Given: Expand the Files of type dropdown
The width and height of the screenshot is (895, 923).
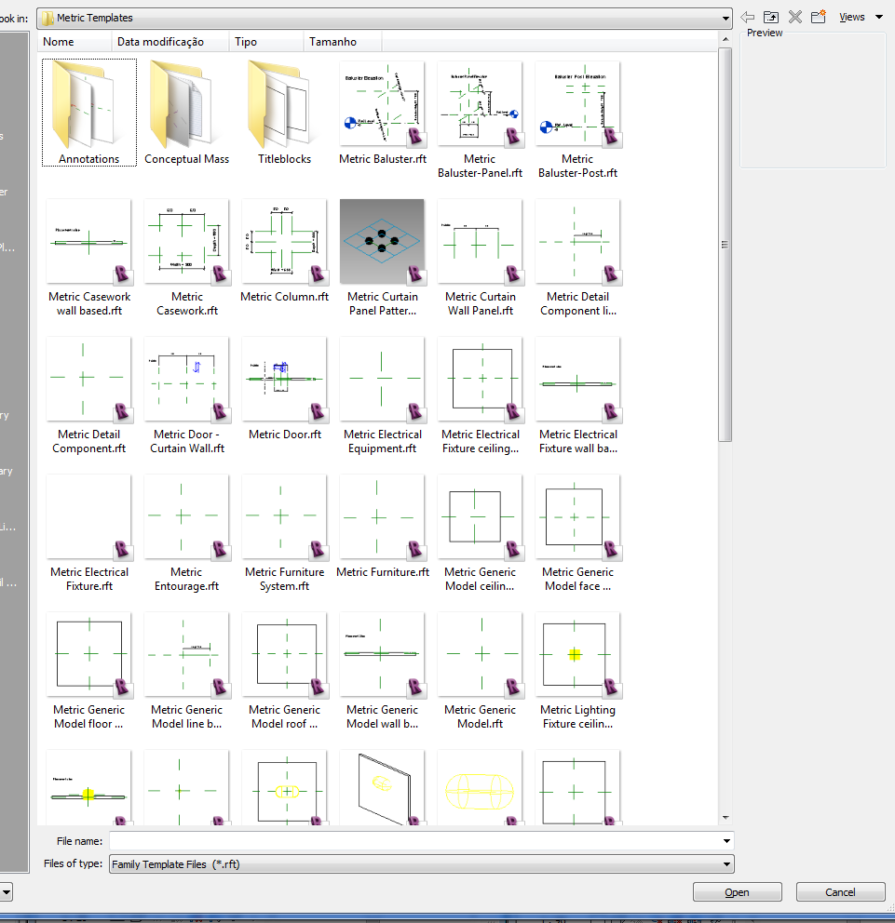Looking at the screenshot, I should point(725,864).
